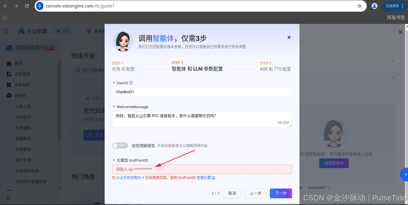Screen dimensions: 408x205
Task: Click the sidebar scrollbar down arrow
Action: tap(59, 188)
